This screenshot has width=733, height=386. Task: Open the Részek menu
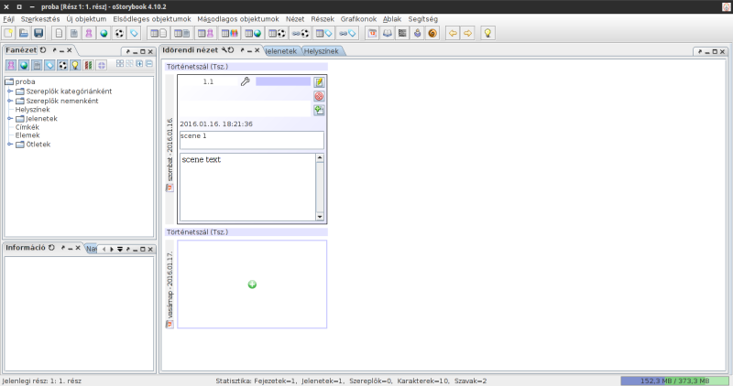pyautogui.click(x=323, y=19)
